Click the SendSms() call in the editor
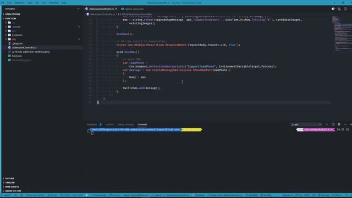This screenshot has height=198, width=352. tap(124, 34)
